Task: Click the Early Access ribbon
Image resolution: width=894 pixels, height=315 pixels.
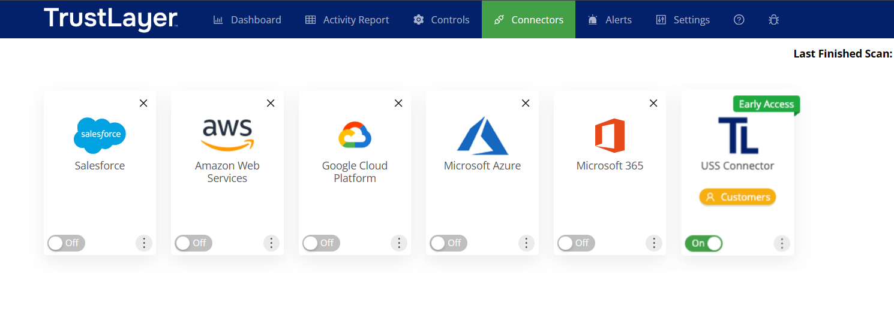Action: [766, 104]
